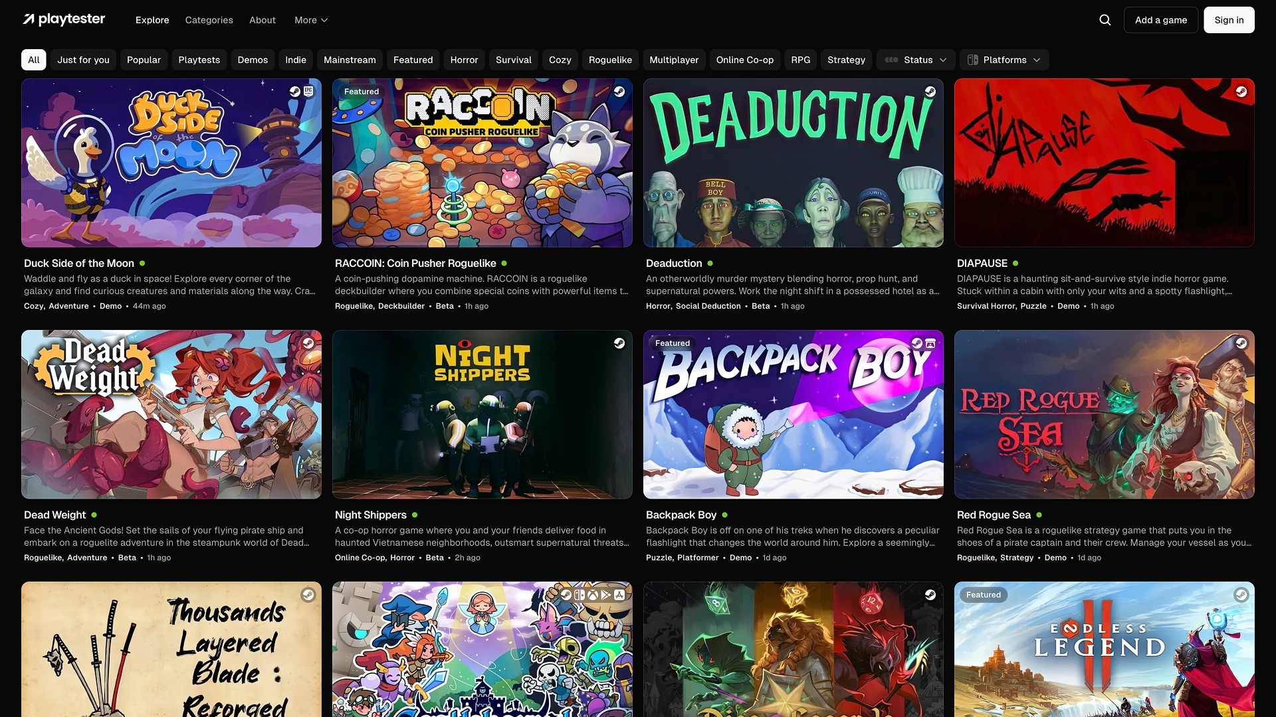
Task: Click Steam icon on DIAPAUSE card
Action: [1241, 92]
